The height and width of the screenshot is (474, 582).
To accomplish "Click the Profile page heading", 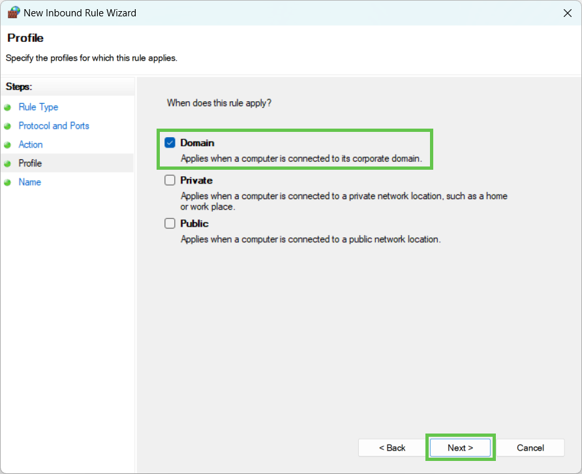I will pyautogui.click(x=25, y=38).
